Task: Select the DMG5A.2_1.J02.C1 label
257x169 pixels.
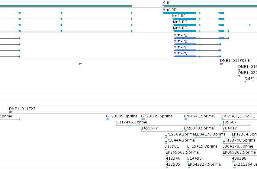Action: 238,116
